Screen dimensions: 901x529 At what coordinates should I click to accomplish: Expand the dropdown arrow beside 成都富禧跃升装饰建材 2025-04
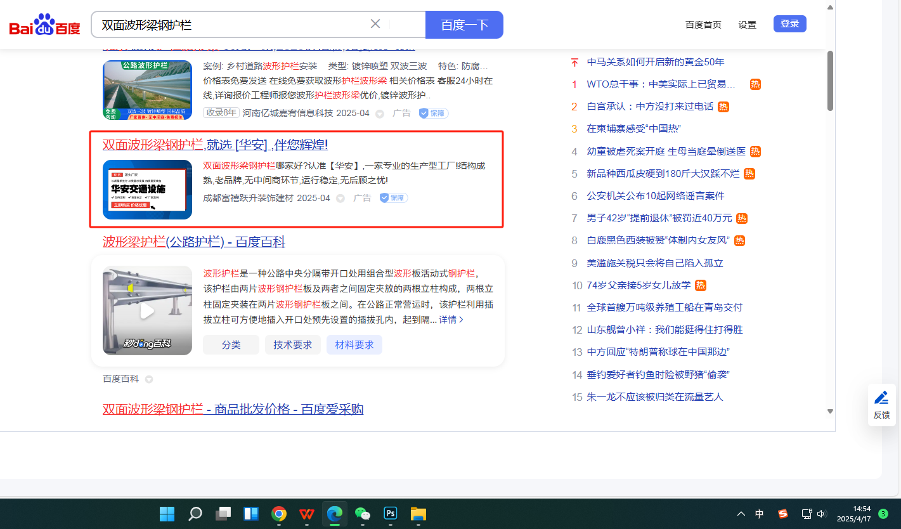point(340,199)
